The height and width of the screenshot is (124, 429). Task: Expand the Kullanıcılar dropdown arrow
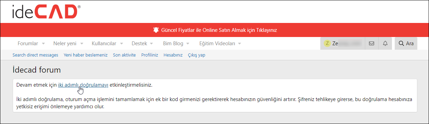(x=121, y=44)
